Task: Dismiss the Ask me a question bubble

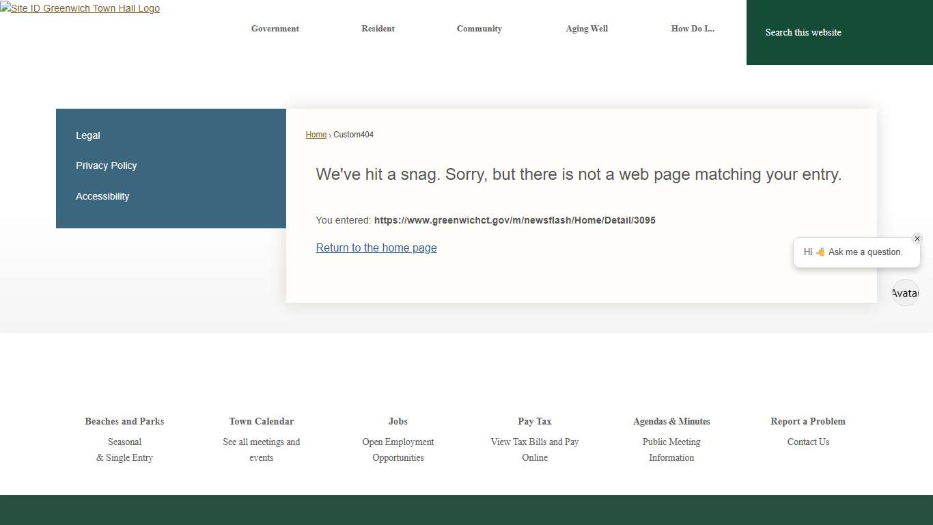Action: tap(917, 239)
